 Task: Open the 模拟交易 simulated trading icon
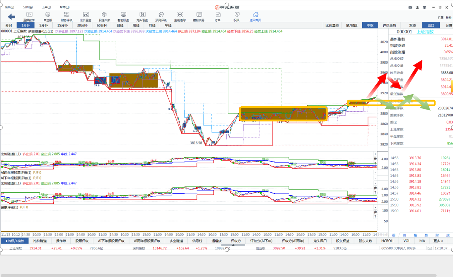point(199,16)
